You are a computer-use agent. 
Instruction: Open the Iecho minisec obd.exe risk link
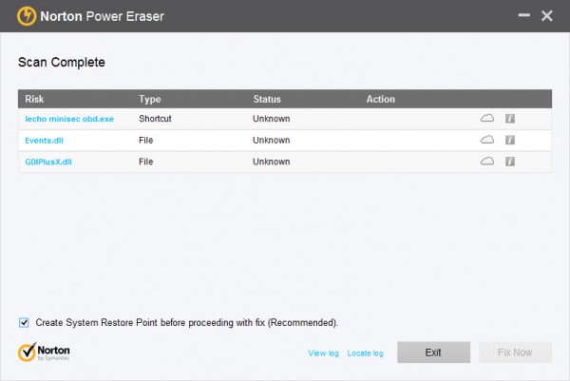tap(69, 119)
